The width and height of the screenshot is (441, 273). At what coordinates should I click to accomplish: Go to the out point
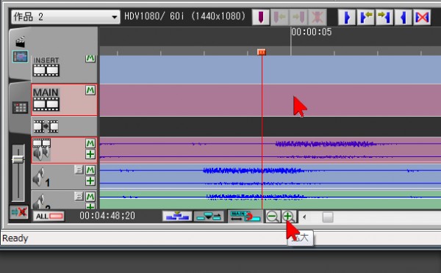[384, 17]
